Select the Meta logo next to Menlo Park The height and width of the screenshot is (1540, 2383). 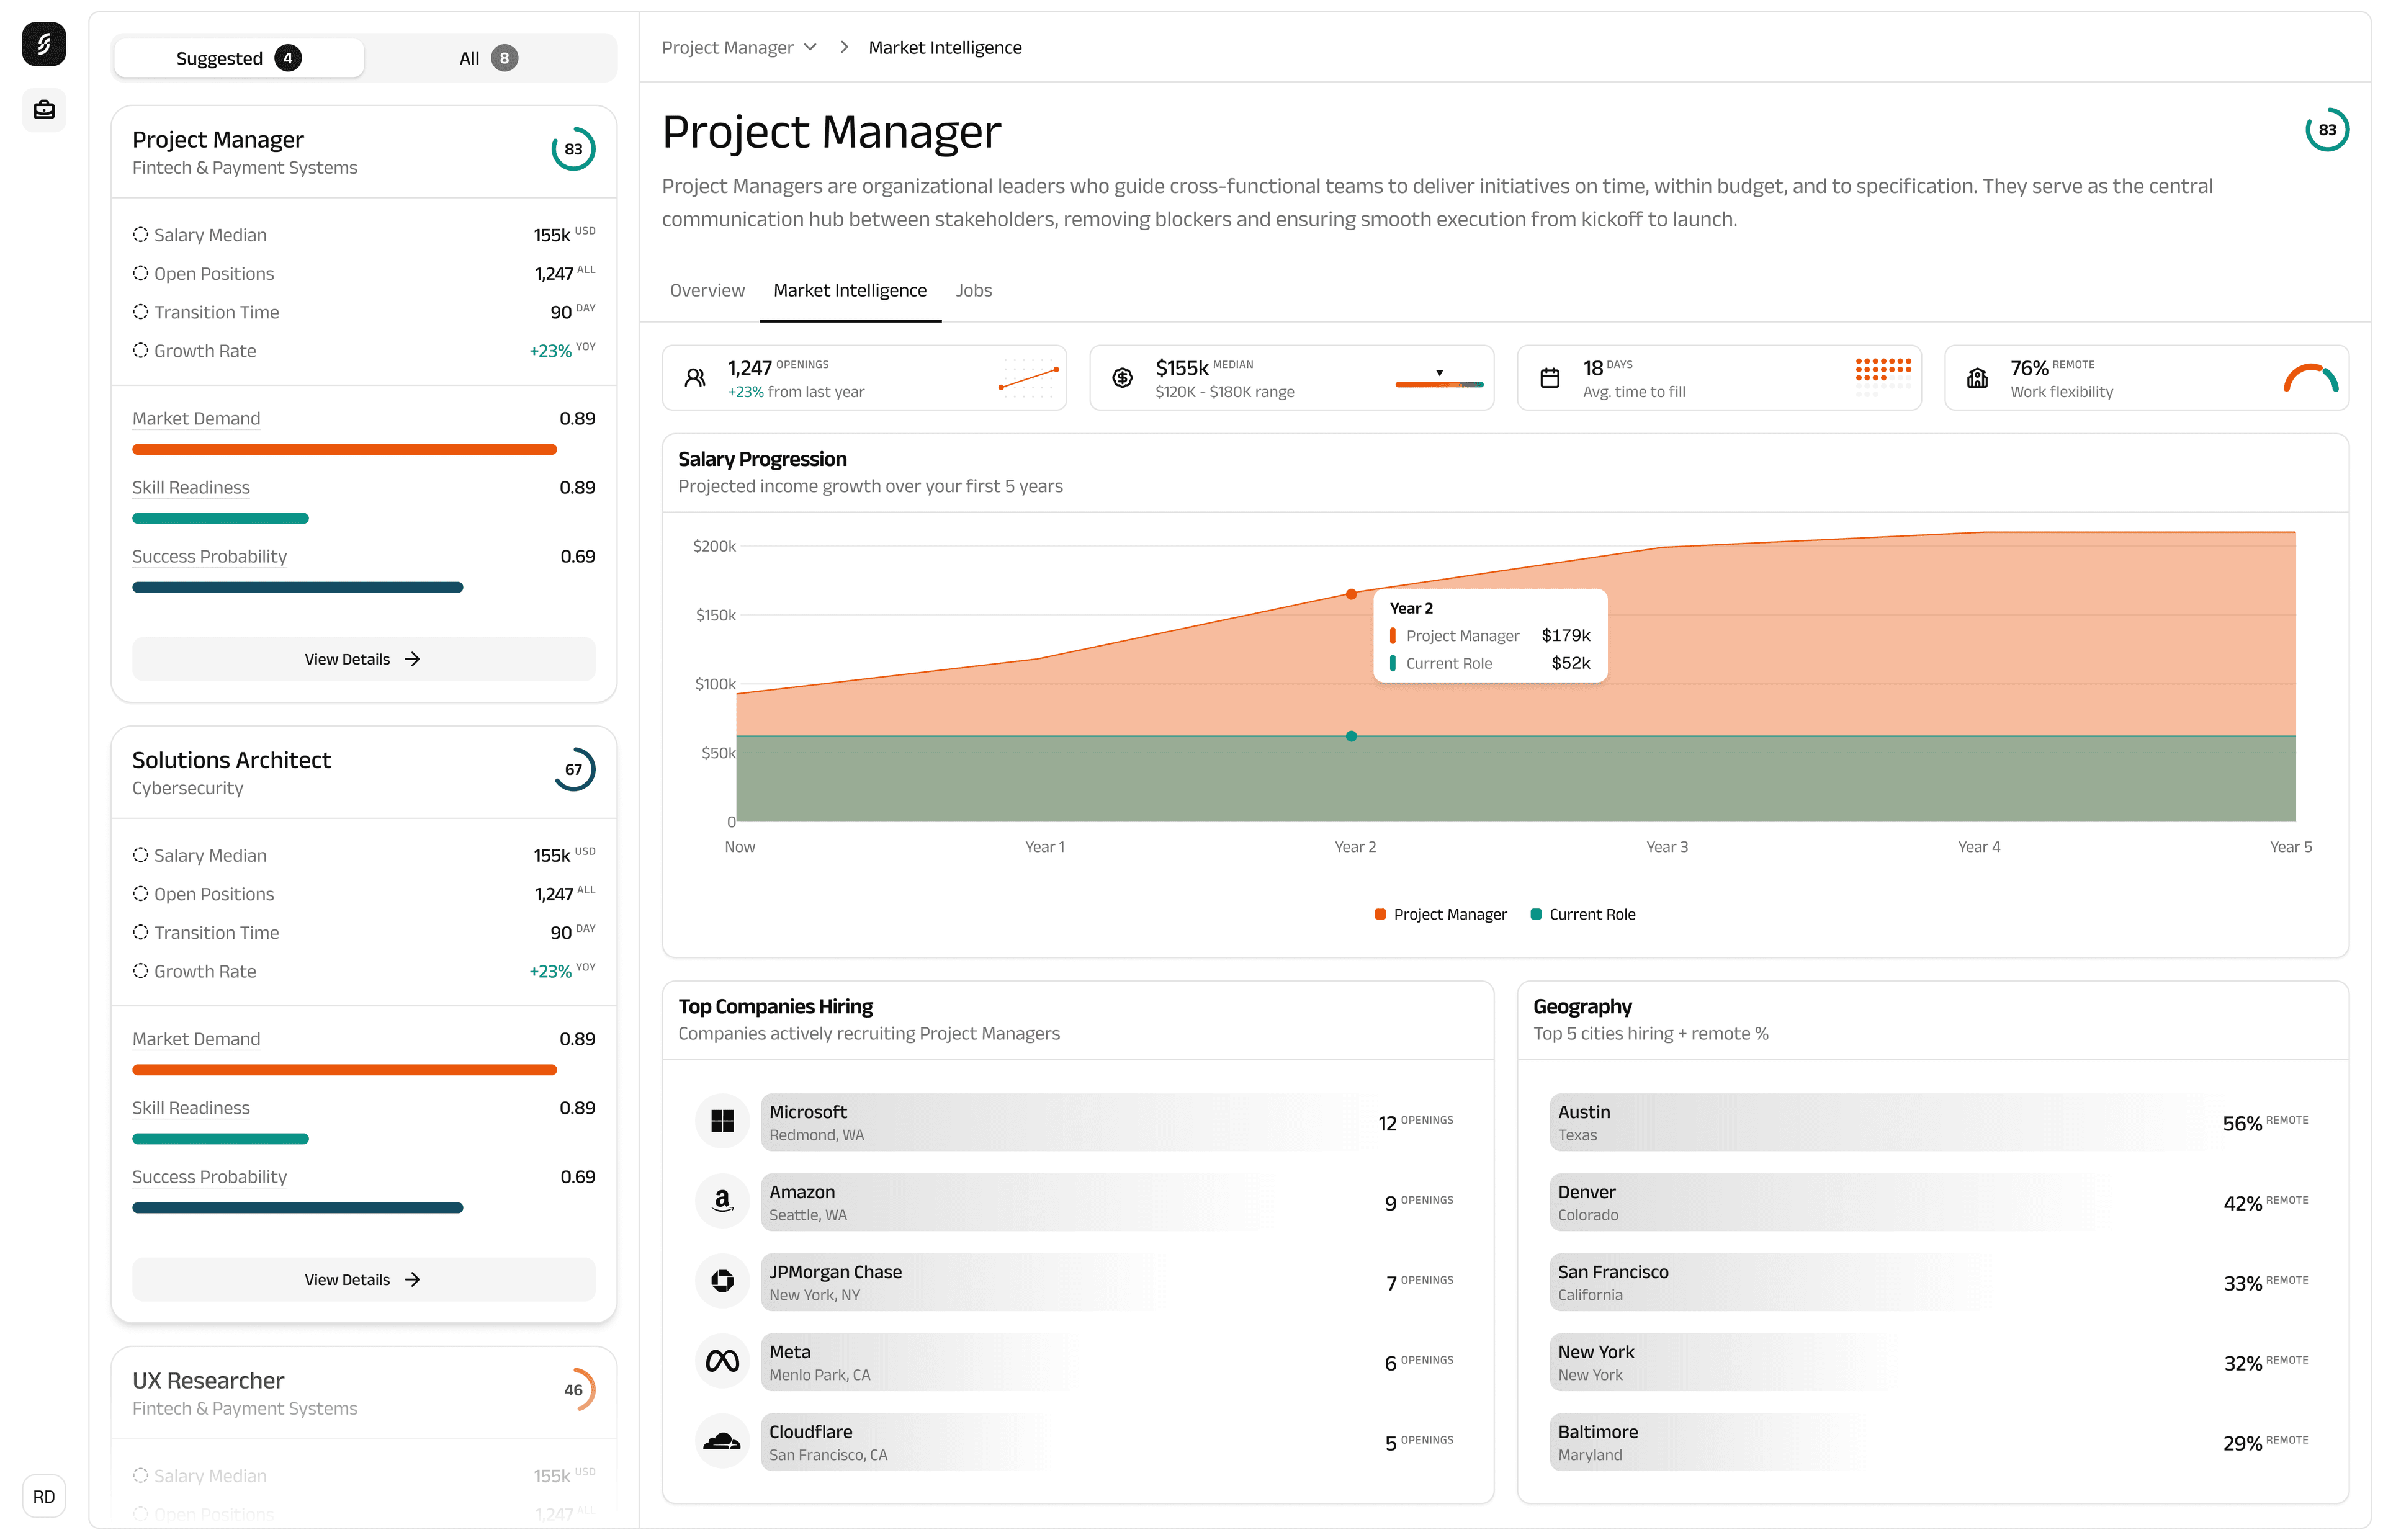(x=722, y=1361)
